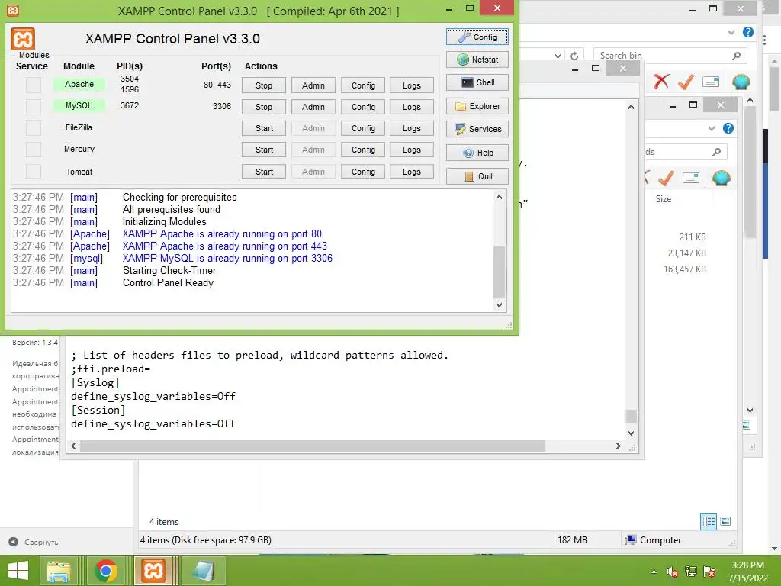Toggle the Mercury service checkbox
This screenshot has height=586, width=781.
pyautogui.click(x=34, y=150)
